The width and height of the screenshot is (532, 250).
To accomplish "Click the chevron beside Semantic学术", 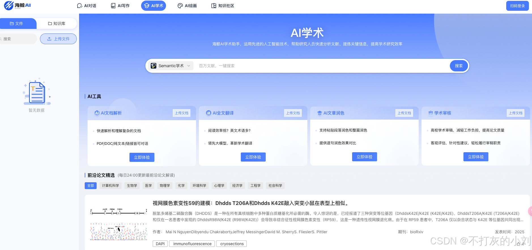I will 189,66.
